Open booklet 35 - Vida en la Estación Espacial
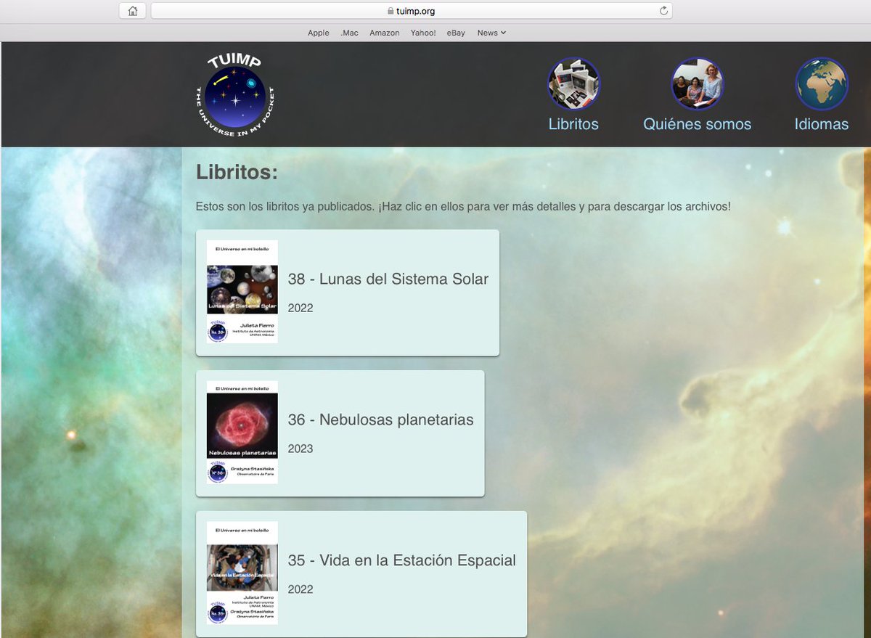The width and height of the screenshot is (871, 638). (402, 560)
